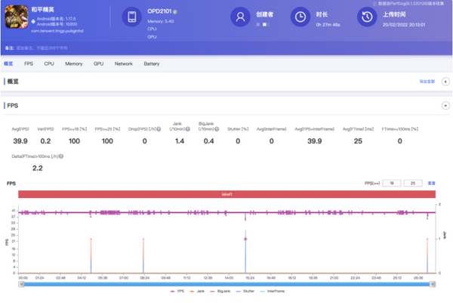This screenshot has height=303, width=453.
Task: Click the info icon next to OPD2101
Action: (x=175, y=12)
